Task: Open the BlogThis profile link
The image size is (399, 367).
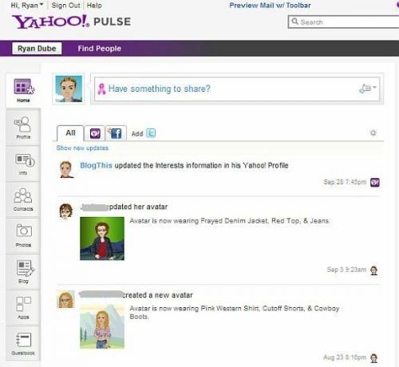Action: (x=96, y=165)
